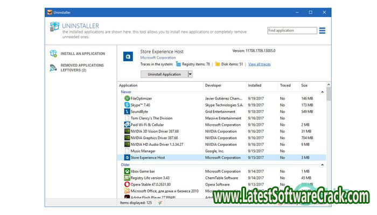Click the Opera Stable app icon
377x215 pixels.
[127, 184]
